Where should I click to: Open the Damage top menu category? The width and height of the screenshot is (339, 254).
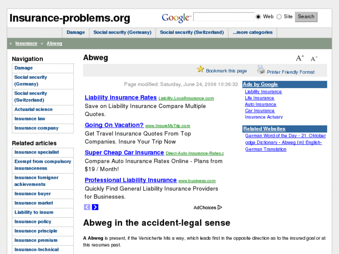[x=76, y=33]
